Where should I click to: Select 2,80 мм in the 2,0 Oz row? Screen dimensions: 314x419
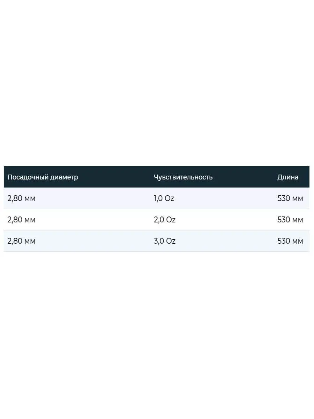pyautogui.click(x=21, y=220)
